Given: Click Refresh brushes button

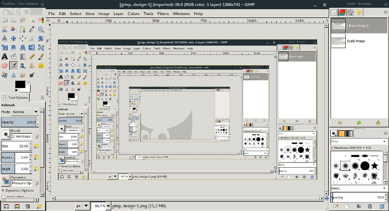Looking at the screenshot, I should 382,206.
